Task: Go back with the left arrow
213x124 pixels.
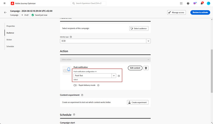Action: 5,12
